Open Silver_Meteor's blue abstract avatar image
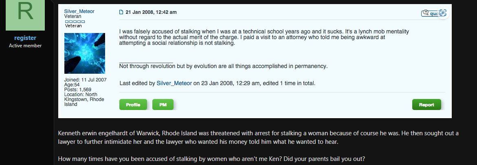This screenshot has height=165, width=477. coord(85,53)
